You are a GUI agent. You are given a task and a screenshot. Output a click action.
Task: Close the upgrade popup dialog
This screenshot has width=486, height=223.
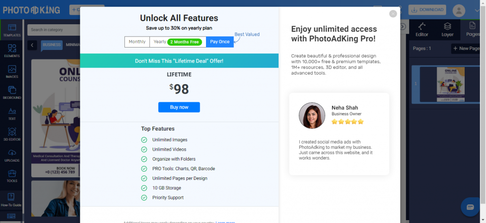click(x=393, y=14)
